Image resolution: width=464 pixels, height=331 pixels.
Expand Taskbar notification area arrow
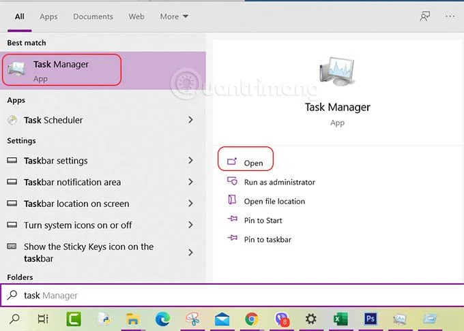(190, 182)
